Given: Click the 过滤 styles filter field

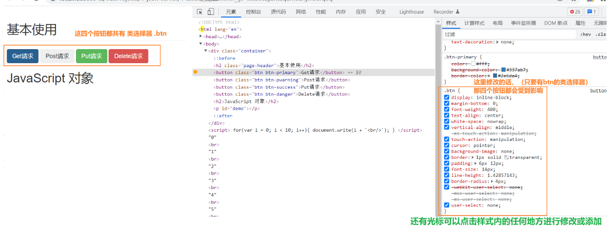Looking at the screenshot, I should [x=509, y=34].
